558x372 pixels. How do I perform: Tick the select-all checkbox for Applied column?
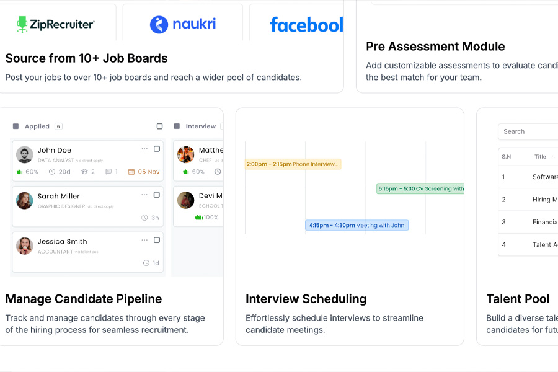pos(159,126)
